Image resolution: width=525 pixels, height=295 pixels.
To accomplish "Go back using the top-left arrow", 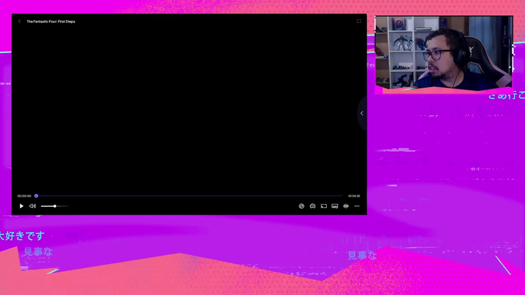I will point(19,21).
